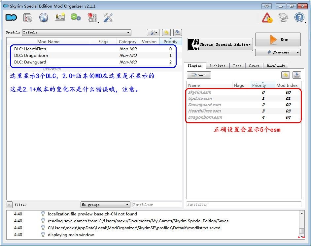Click the Skyrim Special Edition executable logo
Screen dimensions: 311x246
(x=193, y=44)
